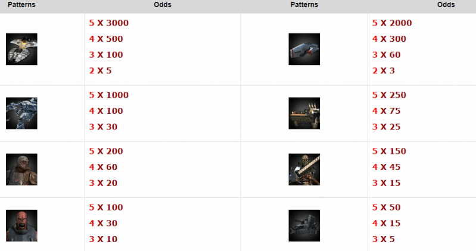Click the first Patterns column header
Image resolution: width=476 pixels, height=251 pixels.
coord(21,5)
